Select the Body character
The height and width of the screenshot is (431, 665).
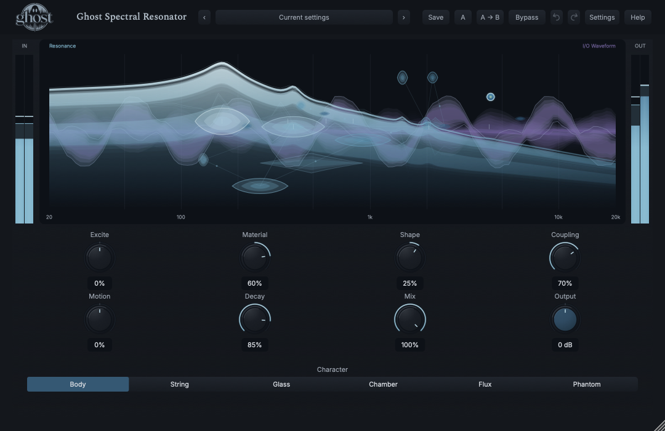click(78, 384)
